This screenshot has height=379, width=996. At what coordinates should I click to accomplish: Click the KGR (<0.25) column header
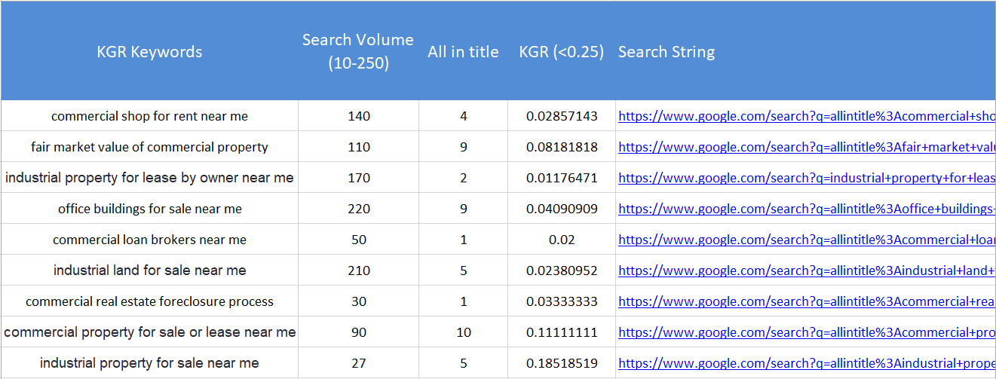561,51
